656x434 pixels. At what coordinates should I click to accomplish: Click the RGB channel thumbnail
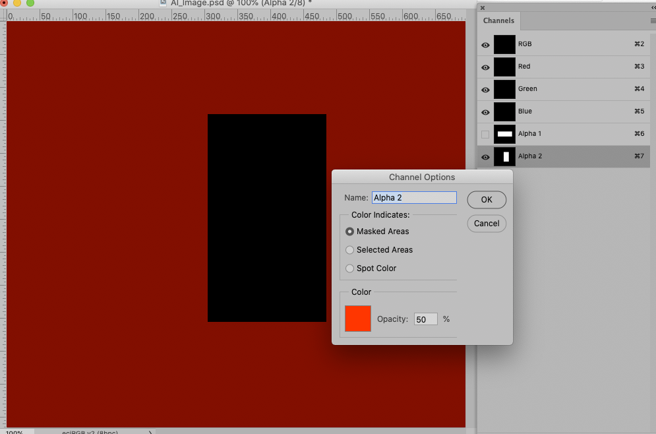(504, 44)
